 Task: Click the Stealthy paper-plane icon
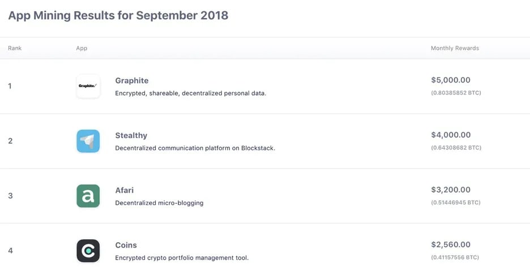click(x=88, y=141)
